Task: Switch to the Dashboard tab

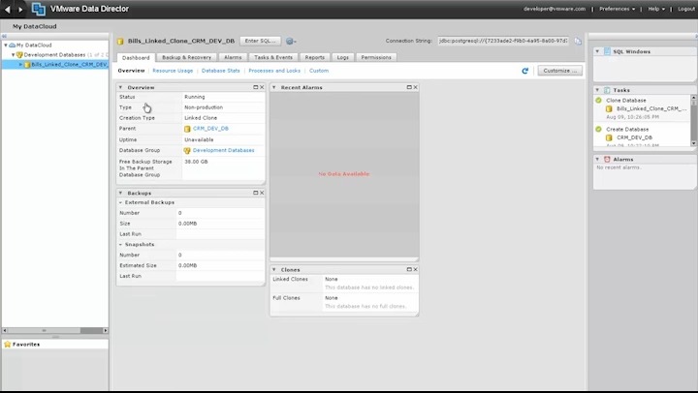Action: [136, 57]
